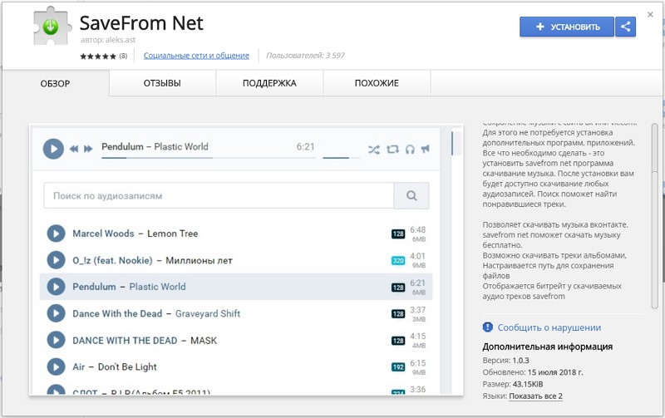Close the extension dialog with the X
Viewport: 665px width, 418px height.
tap(650, 15)
